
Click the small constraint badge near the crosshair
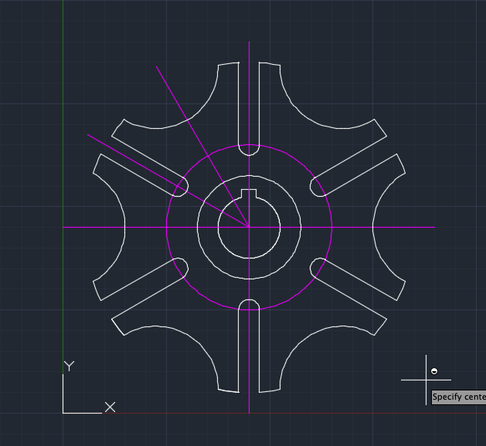(x=434, y=371)
